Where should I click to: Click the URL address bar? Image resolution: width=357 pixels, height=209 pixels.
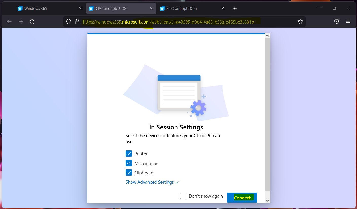coord(184,22)
